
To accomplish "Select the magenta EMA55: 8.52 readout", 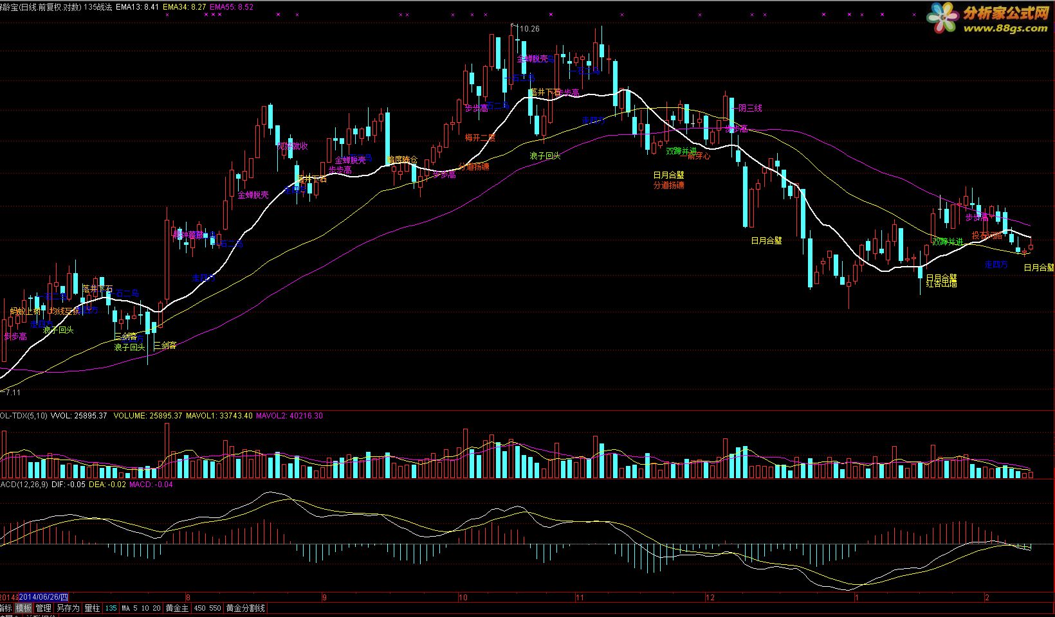I will click(x=232, y=7).
